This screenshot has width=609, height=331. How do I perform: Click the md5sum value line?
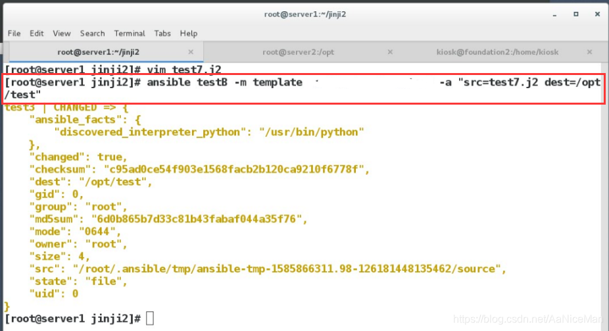coord(168,219)
